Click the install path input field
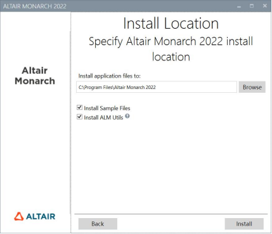This screenshot has height=234, width=272. click(157, 87)
